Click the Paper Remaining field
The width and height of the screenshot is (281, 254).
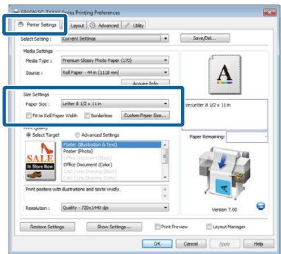click(x=247, y=137)
